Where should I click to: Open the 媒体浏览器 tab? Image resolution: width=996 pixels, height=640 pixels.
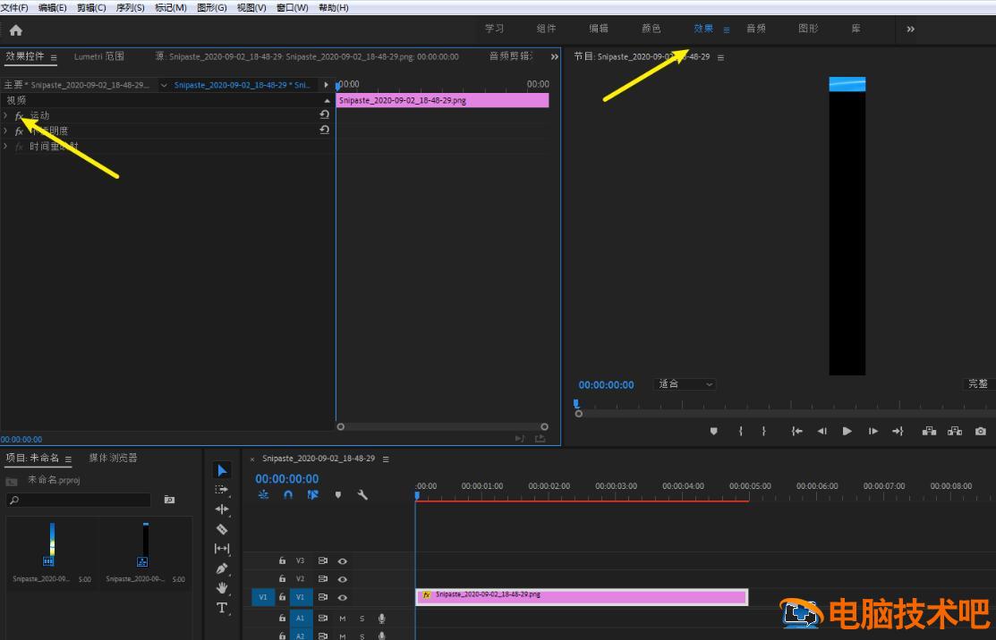tap(113, 458)
